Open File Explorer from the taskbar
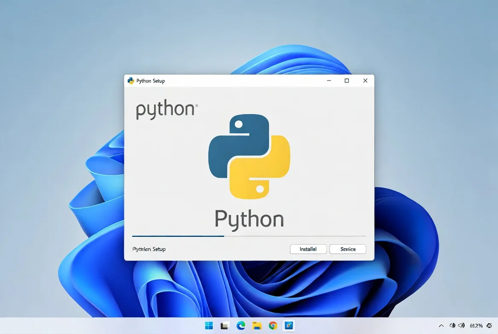Image resolution: width=498 pixels, height=334 pixels. (x=257, y=325)
